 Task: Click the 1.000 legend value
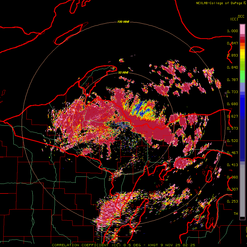pos(232,31)
